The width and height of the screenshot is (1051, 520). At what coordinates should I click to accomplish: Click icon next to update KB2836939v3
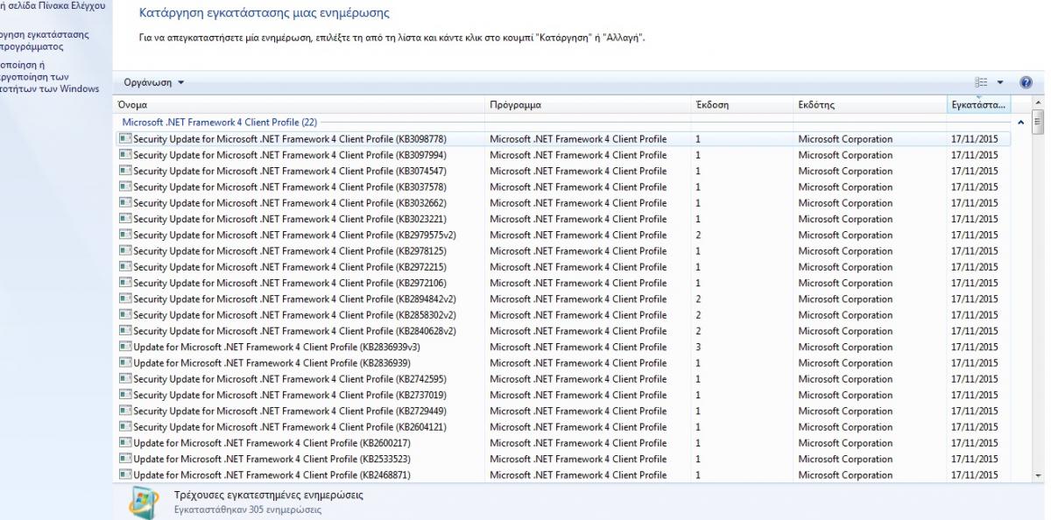tap(125, 348)
